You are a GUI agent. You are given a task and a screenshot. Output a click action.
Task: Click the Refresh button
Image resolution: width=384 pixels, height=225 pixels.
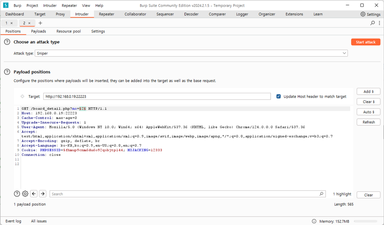click(368, 122)
